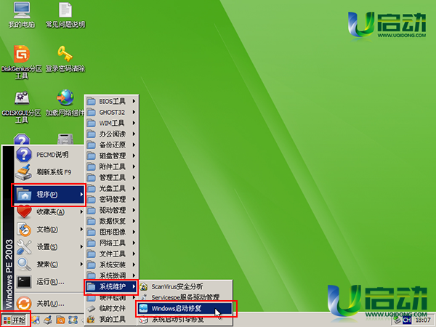Click the red heart 收藏夹 icon

[24, 212]
